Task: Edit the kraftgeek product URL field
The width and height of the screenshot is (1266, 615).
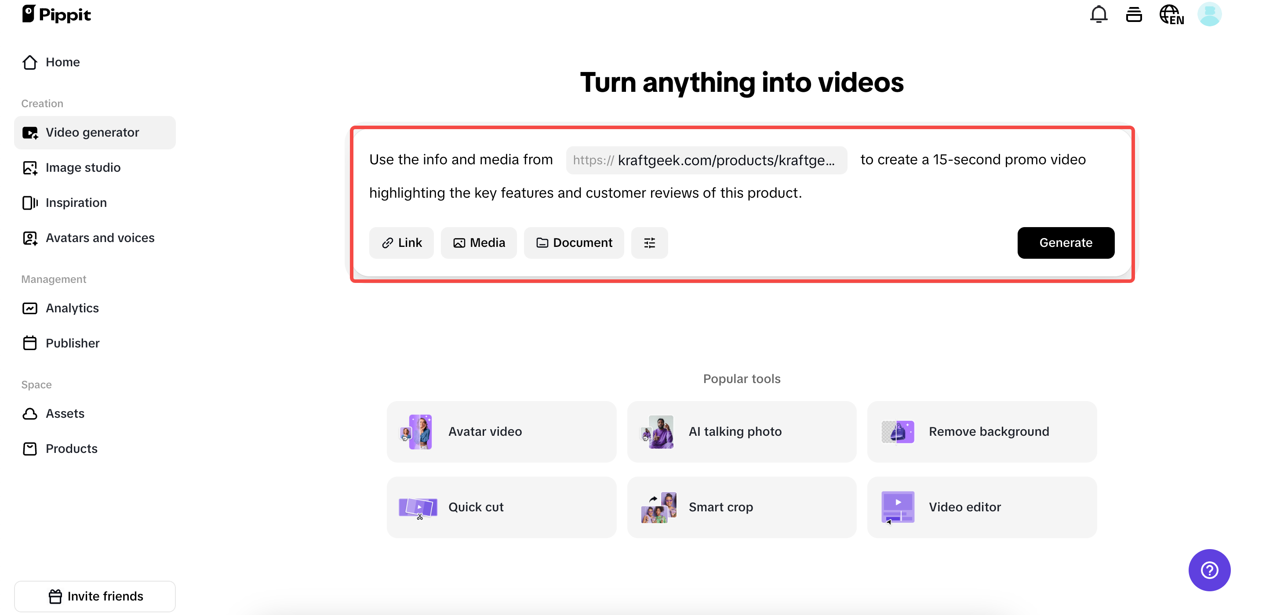Action: 706,160
